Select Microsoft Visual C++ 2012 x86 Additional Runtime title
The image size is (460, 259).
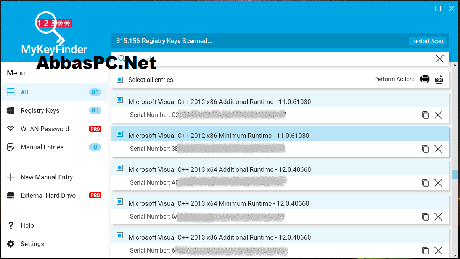pos(220,102)
